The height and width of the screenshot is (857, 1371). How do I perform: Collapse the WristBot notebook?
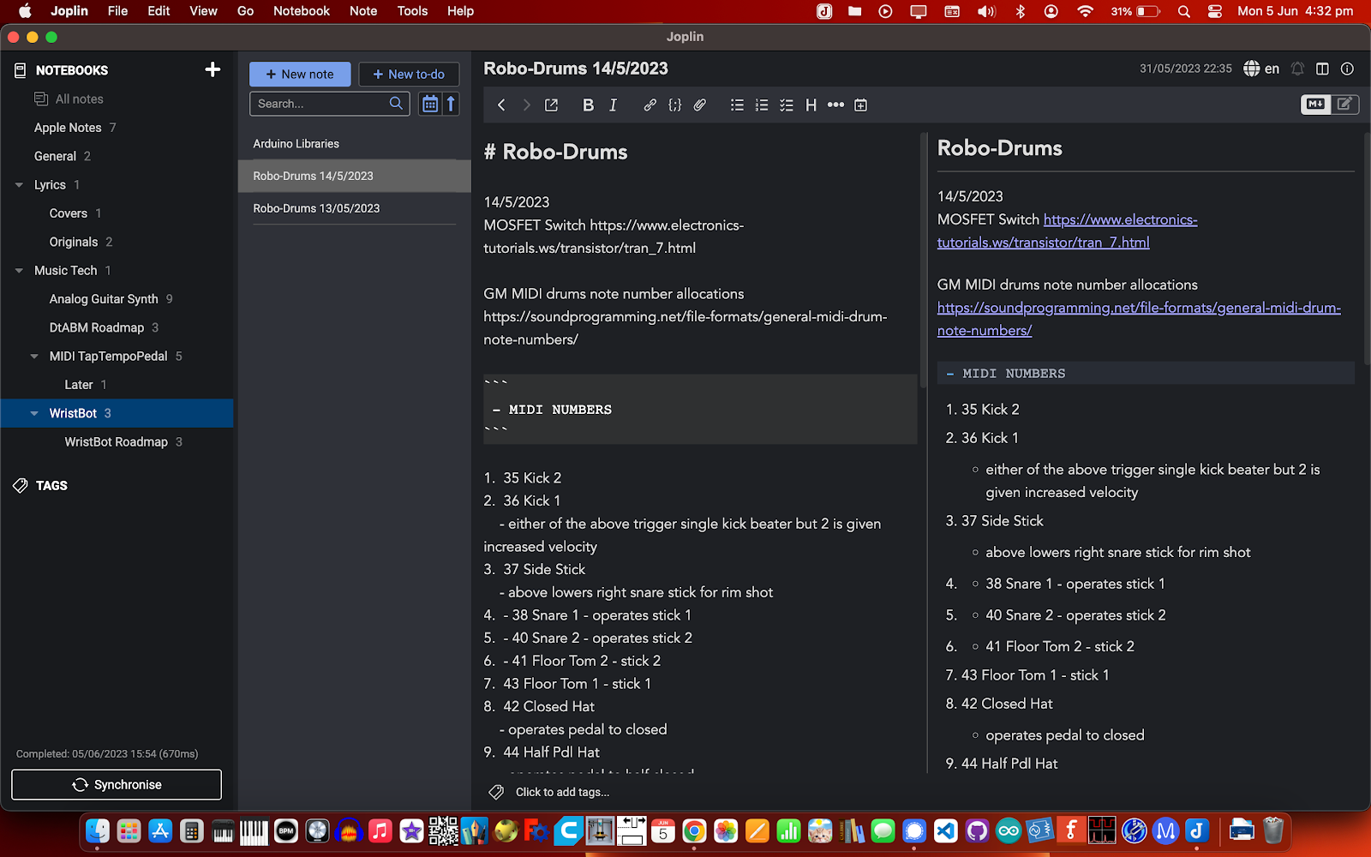[x=34, y=413]
